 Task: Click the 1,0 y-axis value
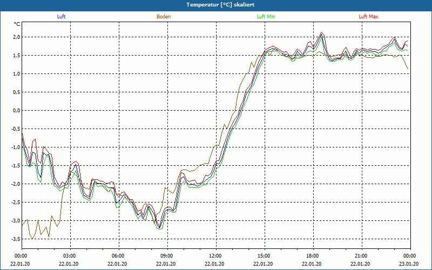pos(17,74)
